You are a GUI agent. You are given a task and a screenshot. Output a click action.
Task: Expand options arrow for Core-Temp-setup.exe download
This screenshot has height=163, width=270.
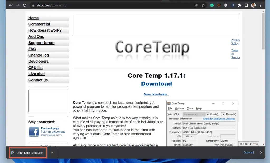52,152
